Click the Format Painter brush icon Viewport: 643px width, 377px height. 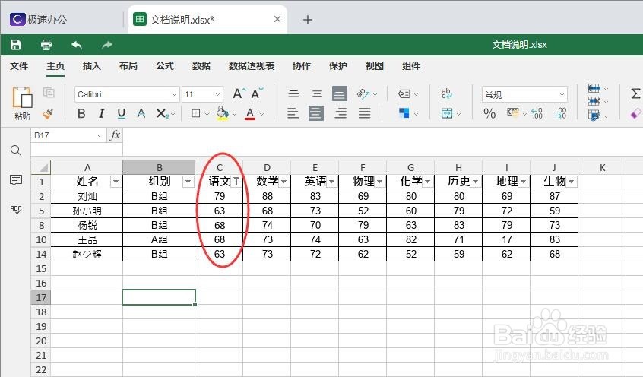coord(48,114)
